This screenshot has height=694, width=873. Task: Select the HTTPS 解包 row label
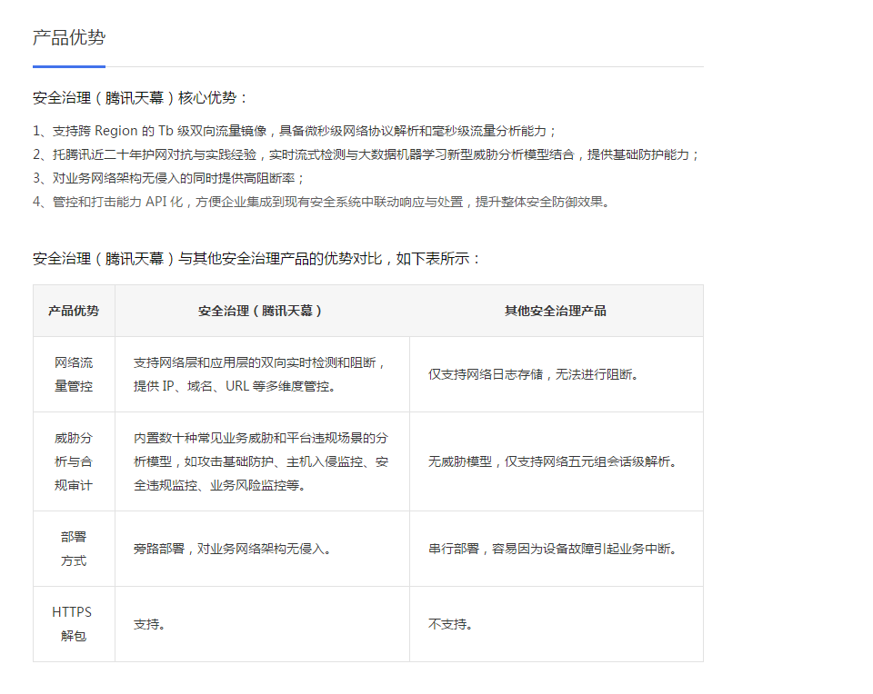tap(73, 624)
